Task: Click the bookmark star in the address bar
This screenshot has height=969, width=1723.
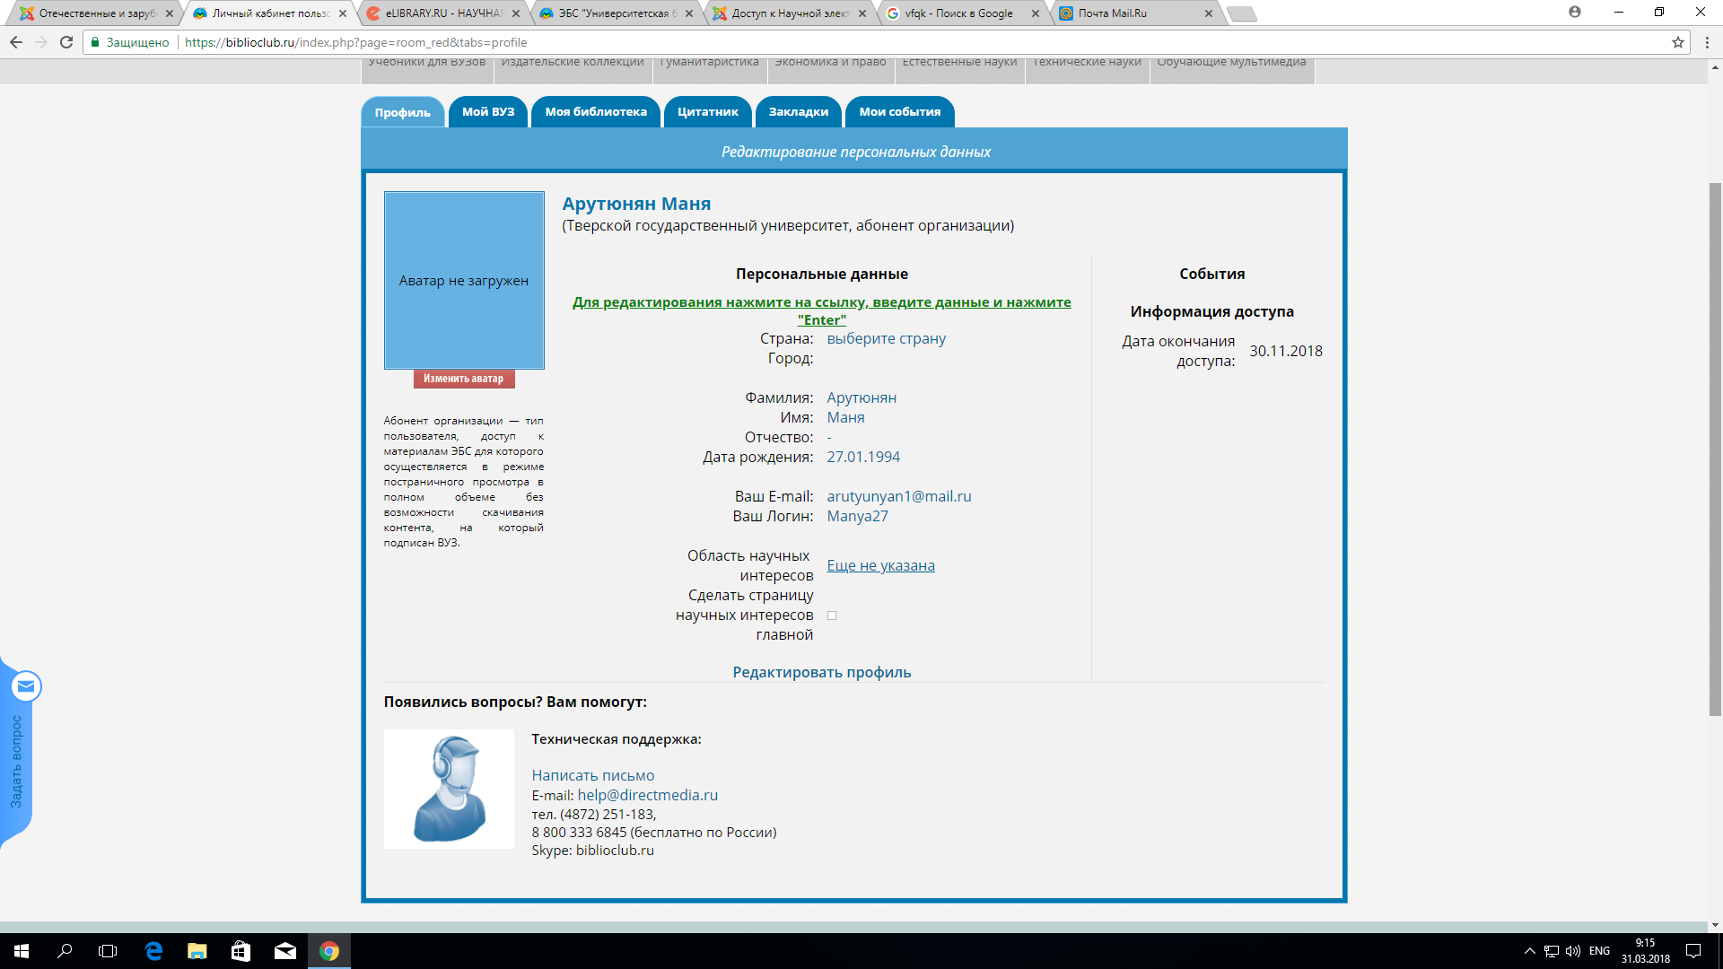Action: click(1677, 42)
